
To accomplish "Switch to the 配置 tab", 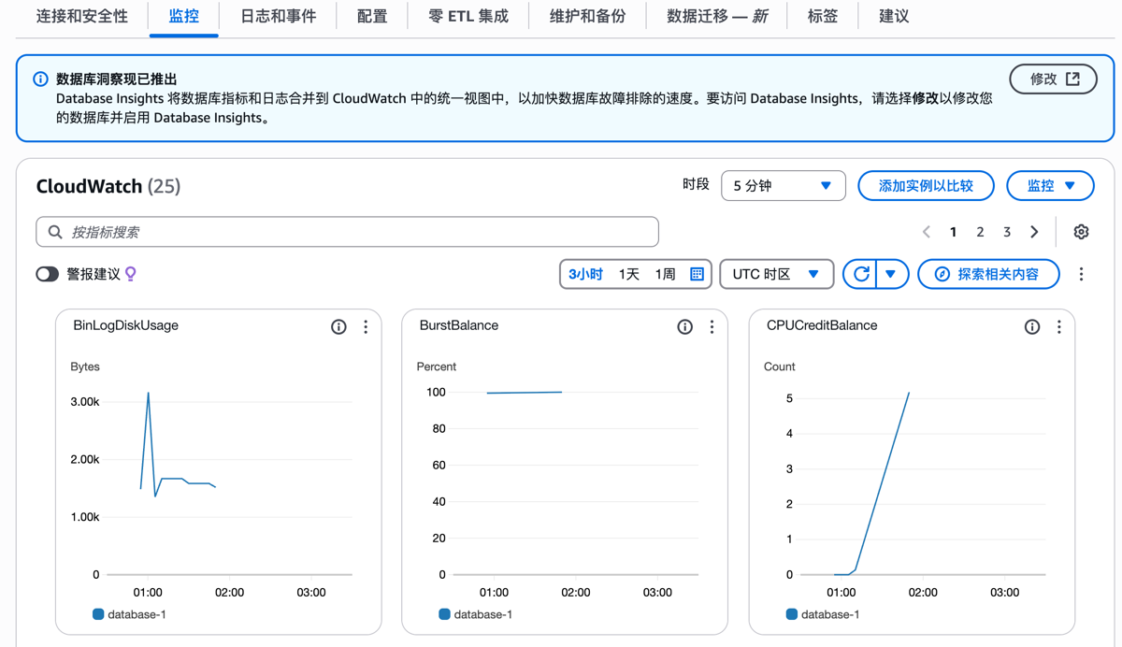I will 372,16.
